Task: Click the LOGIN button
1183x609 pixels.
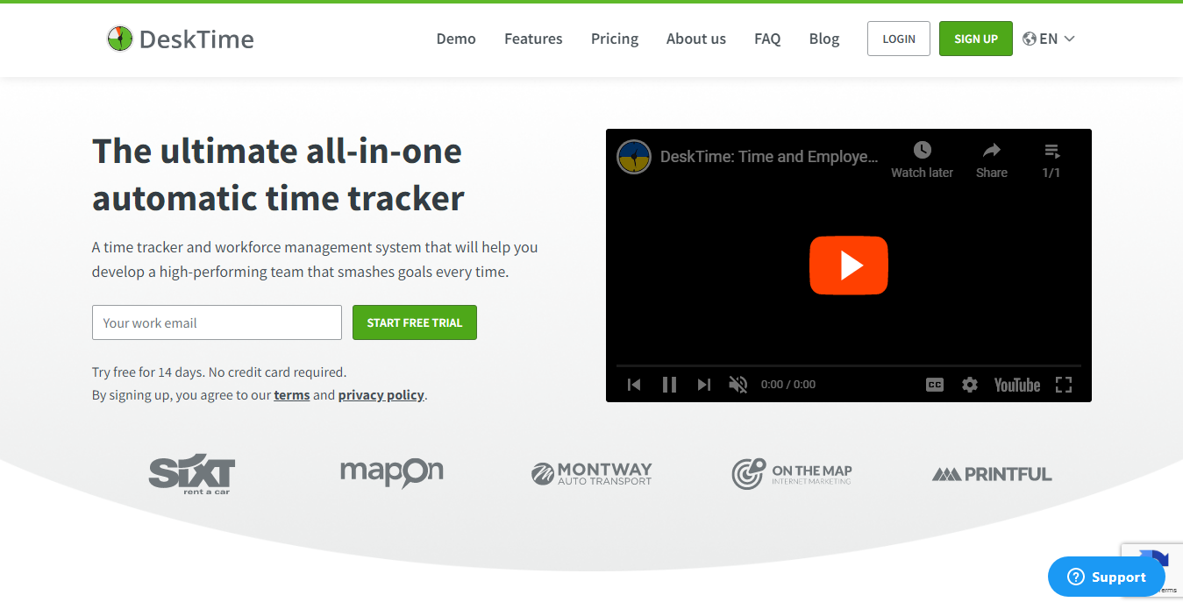Action: (899, 39)
